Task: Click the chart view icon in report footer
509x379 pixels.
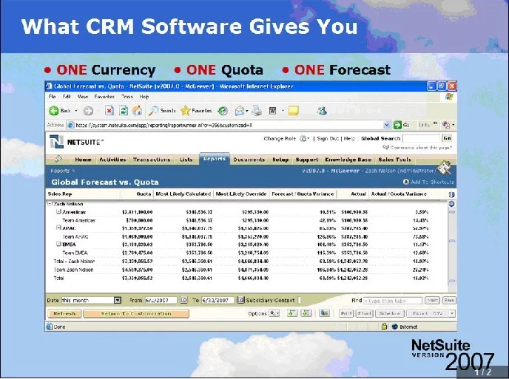Action: pos(324,313)
